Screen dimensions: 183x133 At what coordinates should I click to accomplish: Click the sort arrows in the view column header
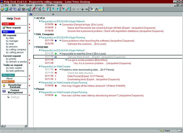[x=53, y=14]
